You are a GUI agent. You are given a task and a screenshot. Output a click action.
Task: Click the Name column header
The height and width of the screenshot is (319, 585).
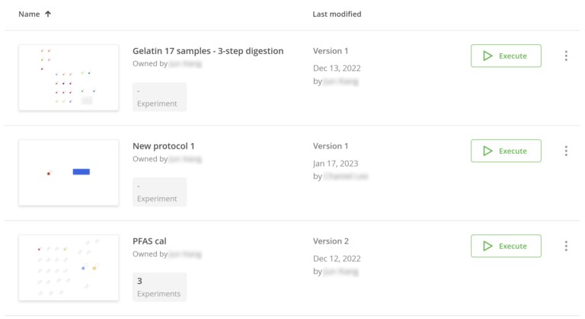tap(29, 14)
